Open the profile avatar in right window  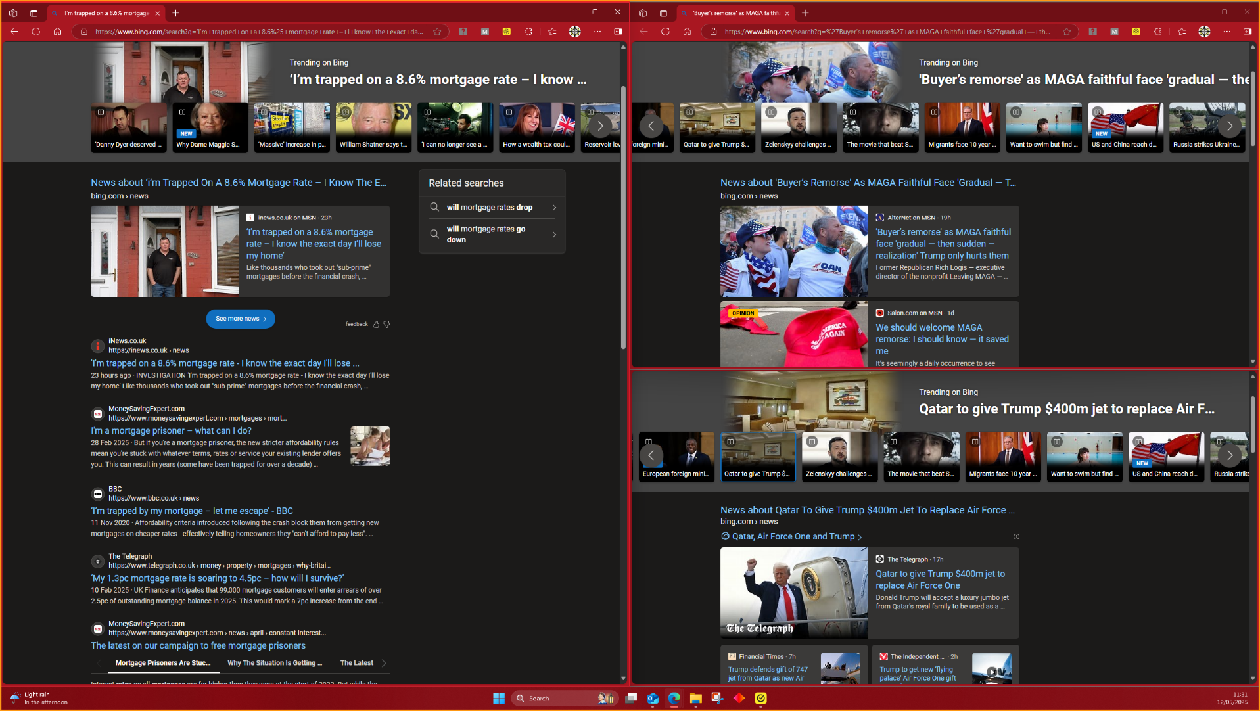pyautogui.click(x=1204, y=32)
